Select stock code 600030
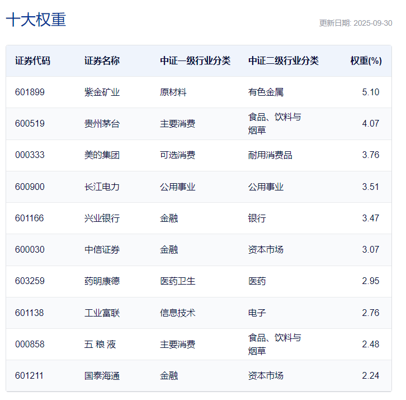Screen dimensions: 406x400 30,249
